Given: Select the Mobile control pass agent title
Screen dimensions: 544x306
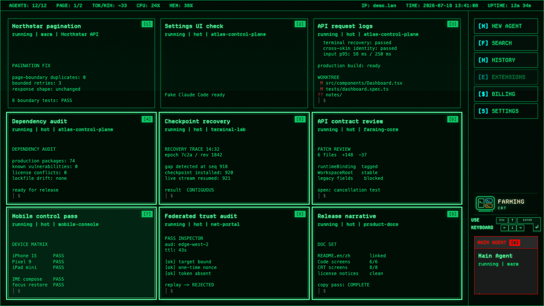Looking at the screenshot, I should (x=45, y=216).
